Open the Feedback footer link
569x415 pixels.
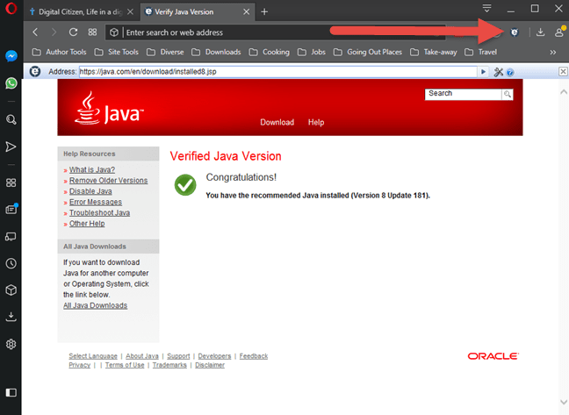254,356
